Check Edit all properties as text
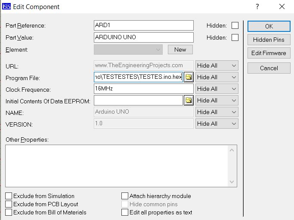Image resolution: width=294 pixels, height=220 pixels. [x=125, y=212]
